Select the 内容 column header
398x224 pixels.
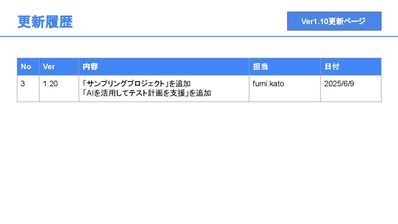click(x=90, y=67)
